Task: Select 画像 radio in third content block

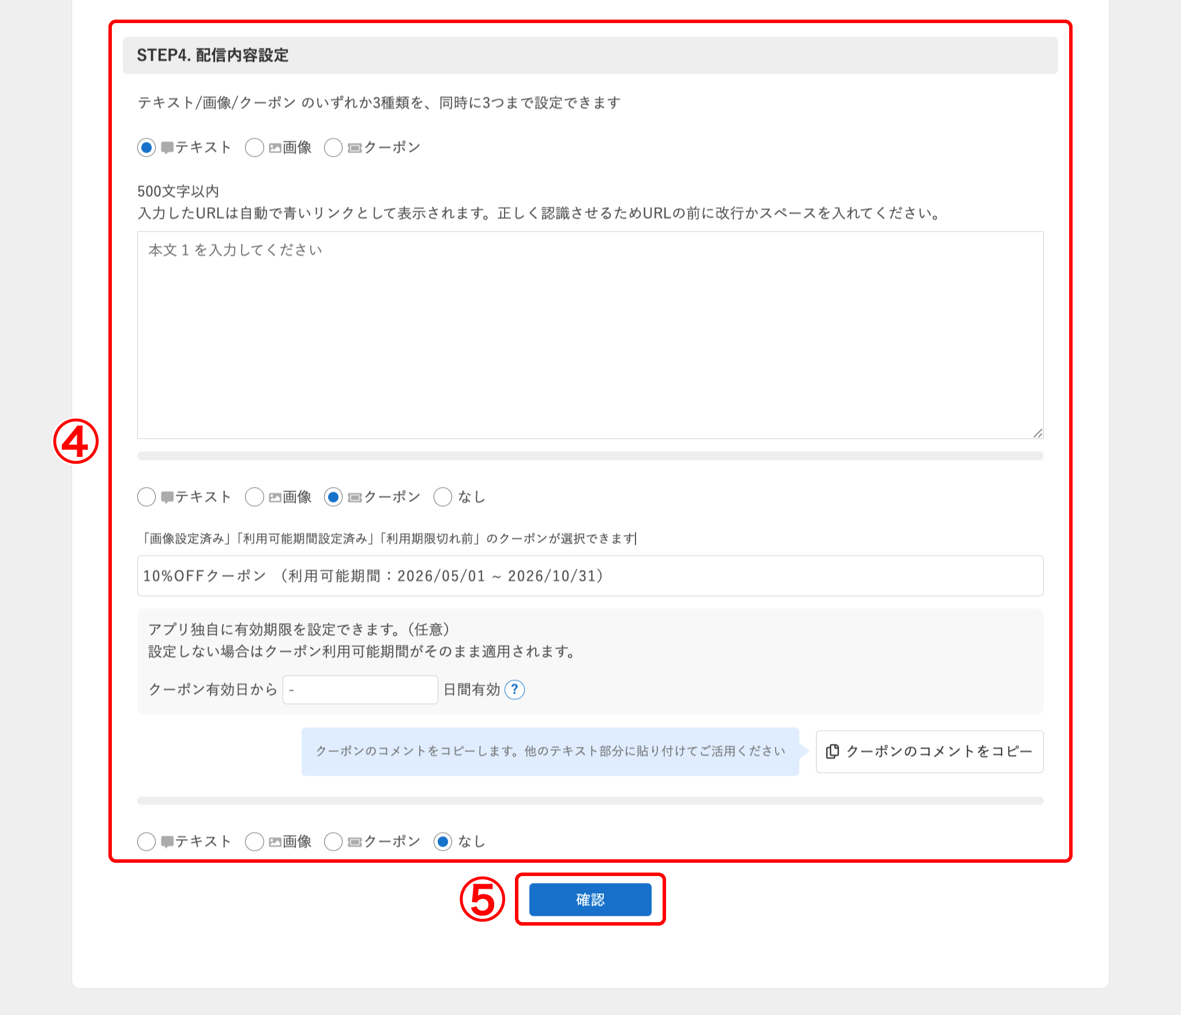Action: [254, 842]
